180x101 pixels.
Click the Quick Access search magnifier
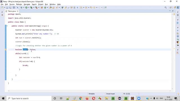point(166,8)
